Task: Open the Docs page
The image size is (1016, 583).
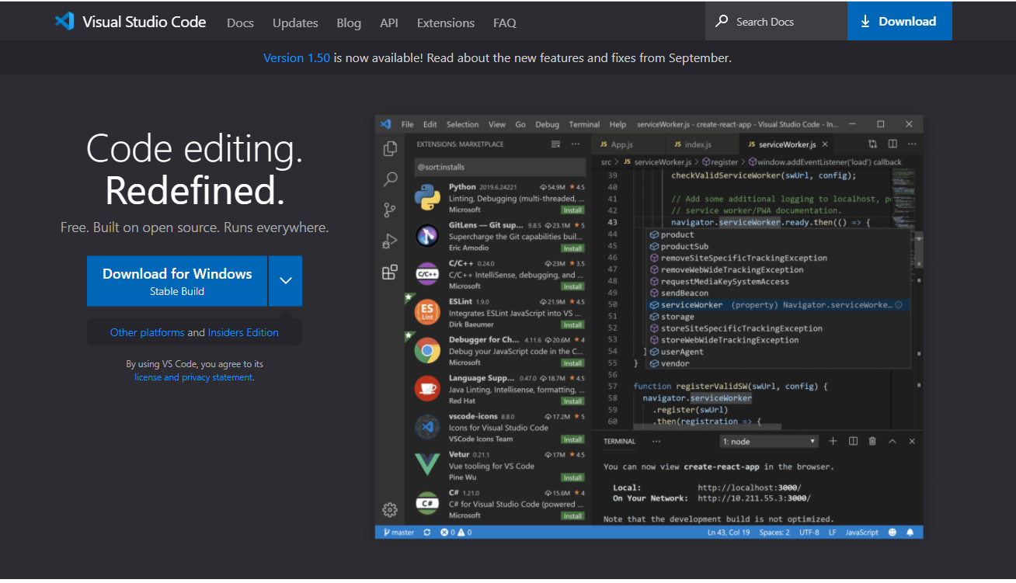Action: (x=240, y=23)
